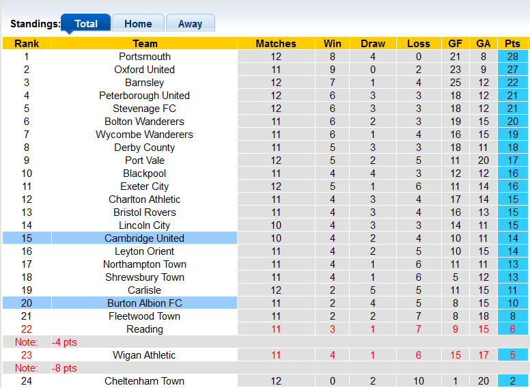Open Oxford United team link
The image size is (530, 388).
(x=145, y=70)
